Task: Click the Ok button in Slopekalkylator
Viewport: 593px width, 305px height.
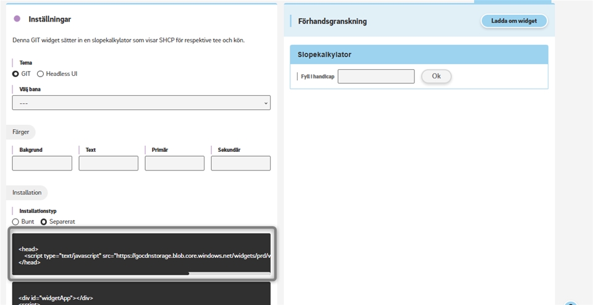Action: pos(436,77)
